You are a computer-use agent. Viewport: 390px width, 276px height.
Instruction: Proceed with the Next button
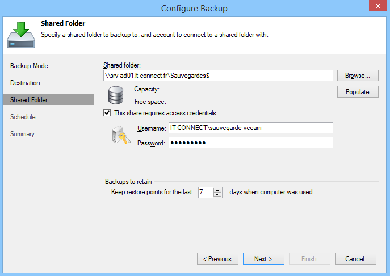(x=263, y=259)
